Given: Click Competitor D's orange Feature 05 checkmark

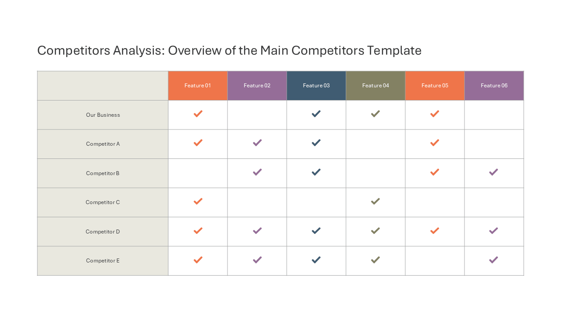Looking at the screenshot, I should pos(435,230).
